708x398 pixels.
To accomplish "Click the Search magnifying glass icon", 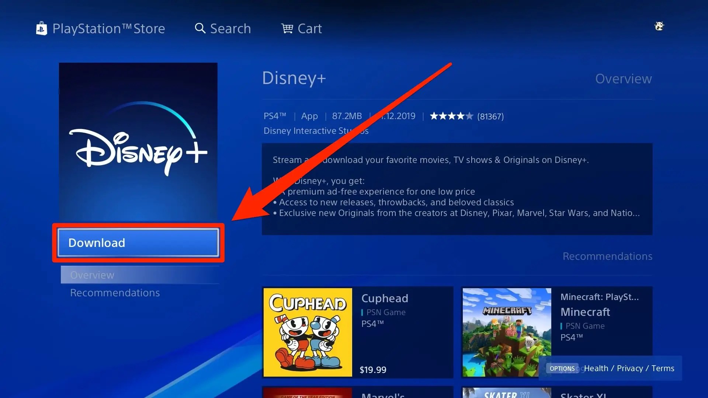I will [200, 28].
